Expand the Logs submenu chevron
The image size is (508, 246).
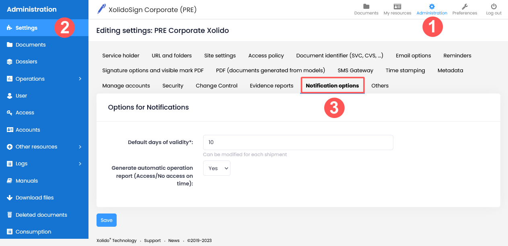80,164
